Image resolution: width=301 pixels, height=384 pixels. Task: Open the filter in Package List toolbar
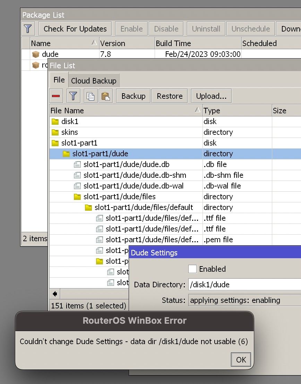tap(28, 29)
